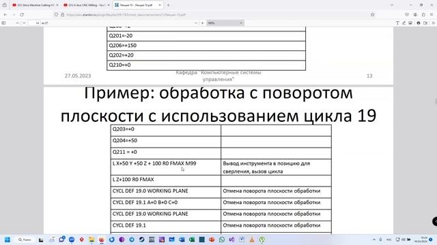Open Visual Studio from the taskbar
The image size is (437, 245).
232,240
